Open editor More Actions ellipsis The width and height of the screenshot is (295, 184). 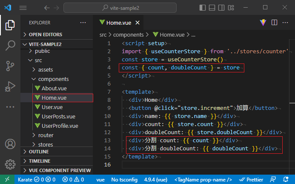(285, 23)
